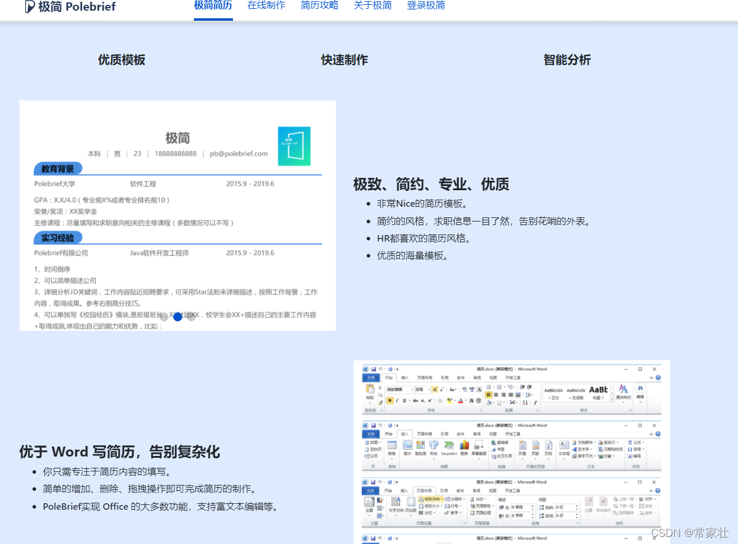Open the 页面颜色 page color dropdown
Viewport: 738px width, 544px height.
pyautogui.click(x=483, y=506)
